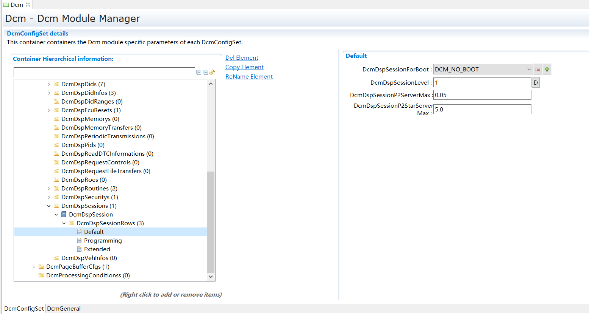
Task: Collapse the DcmDspSessionRows node
Action: 64,223
